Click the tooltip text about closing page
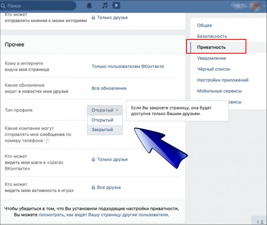Image resolution: width=267 pixels, height=225 pixels. (171, 111)
